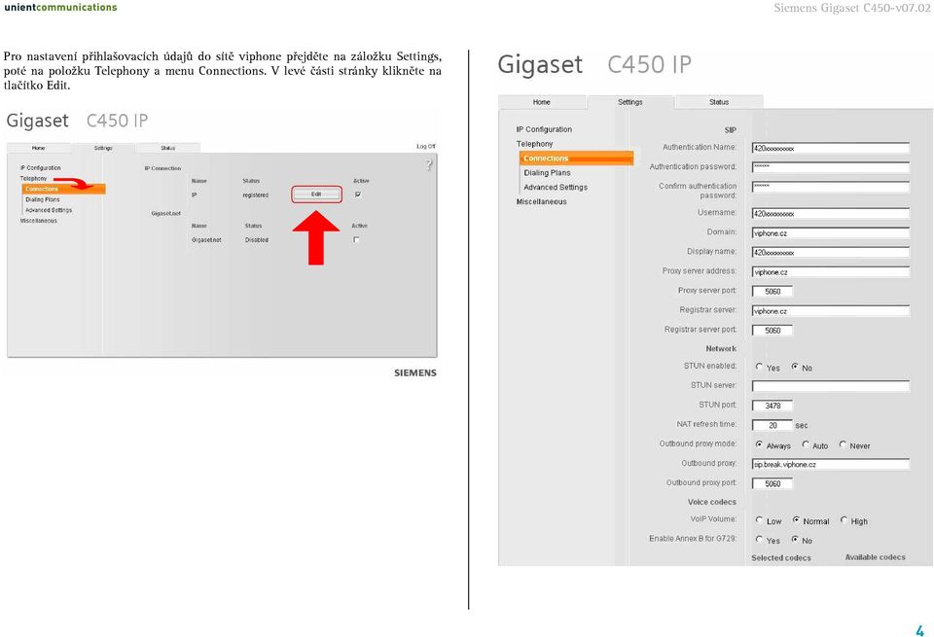Viewport: 934px width, 637px height.
Task: Click 'Selected codecs' heading text
Action: [781, 558]
